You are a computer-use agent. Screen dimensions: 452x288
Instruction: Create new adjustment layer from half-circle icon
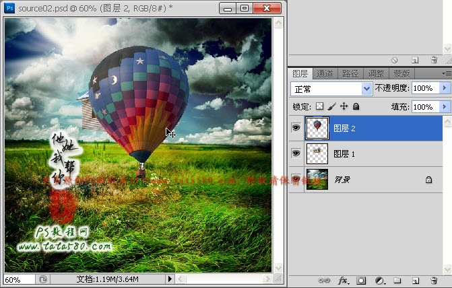tap(379, 280)
